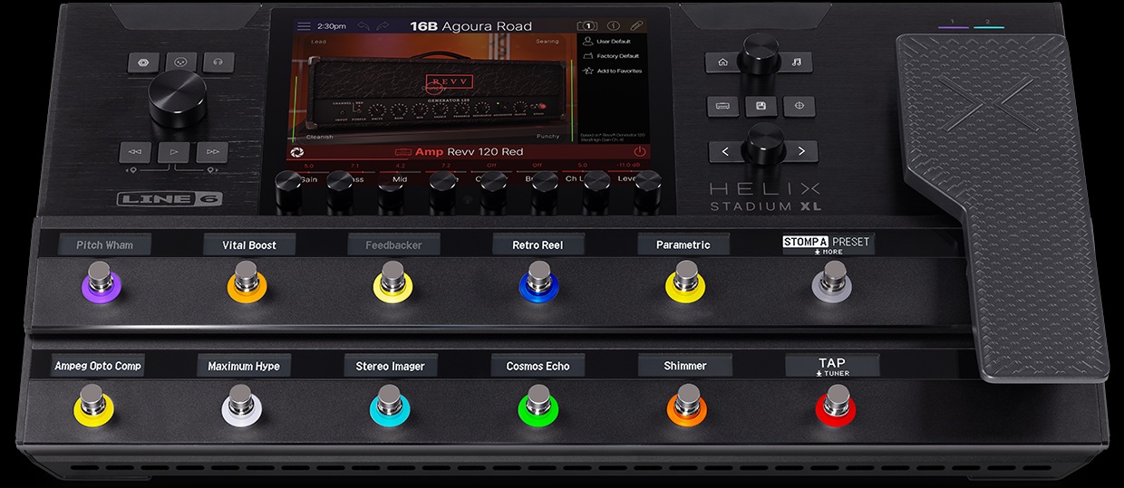Select Factory Default menu entry
This screenshot has width=1124, height=488.
[617, 56]
